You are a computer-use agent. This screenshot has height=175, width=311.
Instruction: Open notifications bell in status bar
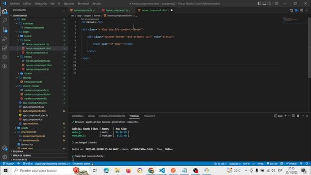(x=307, y=164)
